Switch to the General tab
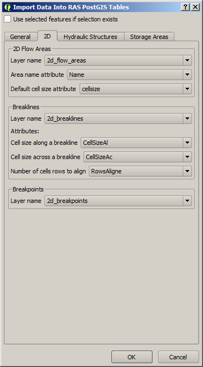Image resolution: width=203 pixels, height=367 pixels. point(20,37)
